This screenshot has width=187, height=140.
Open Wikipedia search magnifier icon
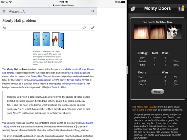coord(93,11)
